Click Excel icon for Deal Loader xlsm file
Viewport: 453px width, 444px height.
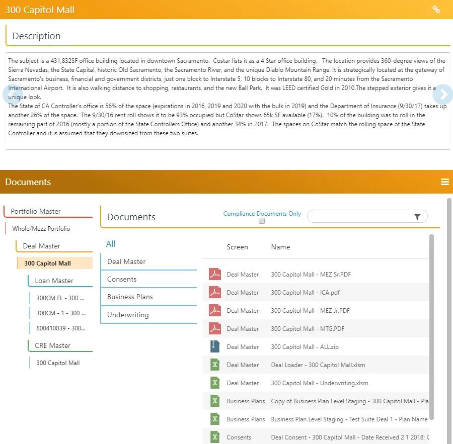pos(214,365)
